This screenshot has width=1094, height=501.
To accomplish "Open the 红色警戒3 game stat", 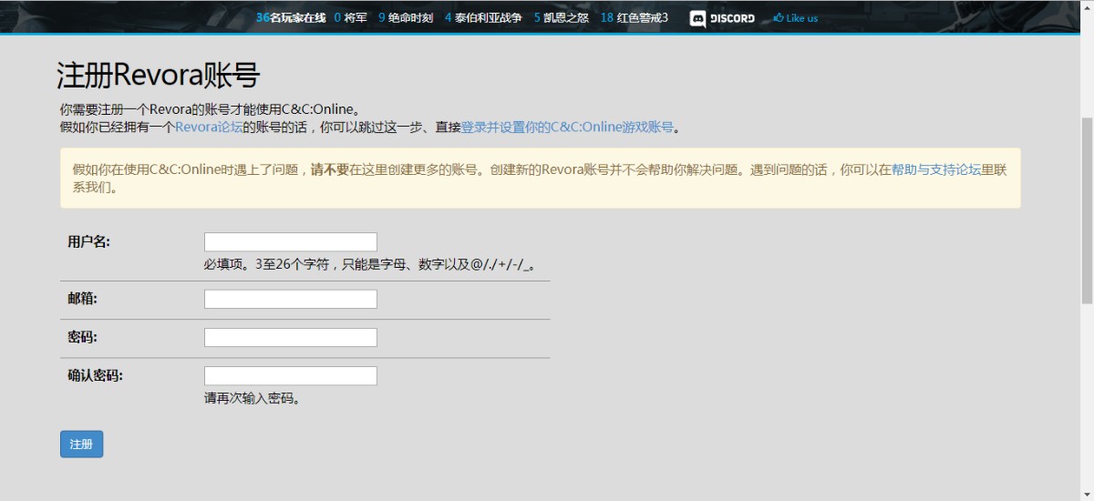I will tap(635, 17).
